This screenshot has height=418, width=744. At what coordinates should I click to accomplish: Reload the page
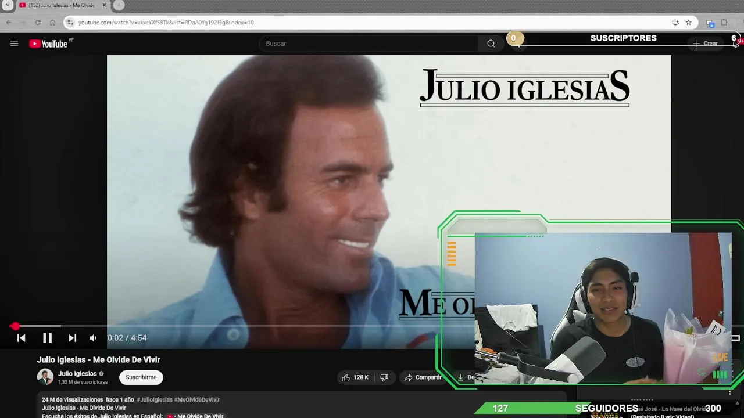38,23
